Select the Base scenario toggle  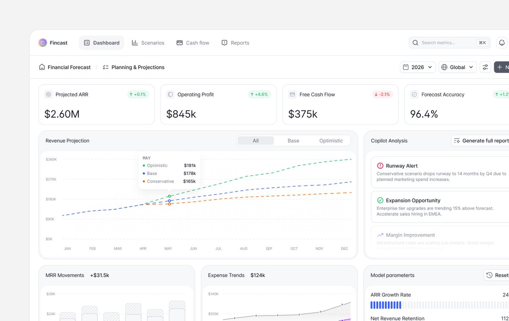coord(294,141)
